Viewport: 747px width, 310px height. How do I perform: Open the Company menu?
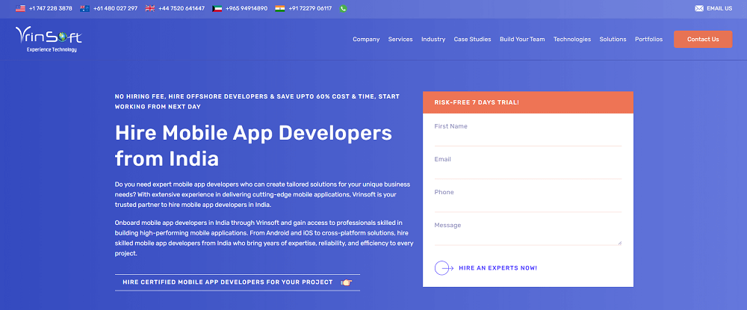click(x=366, y=40)
